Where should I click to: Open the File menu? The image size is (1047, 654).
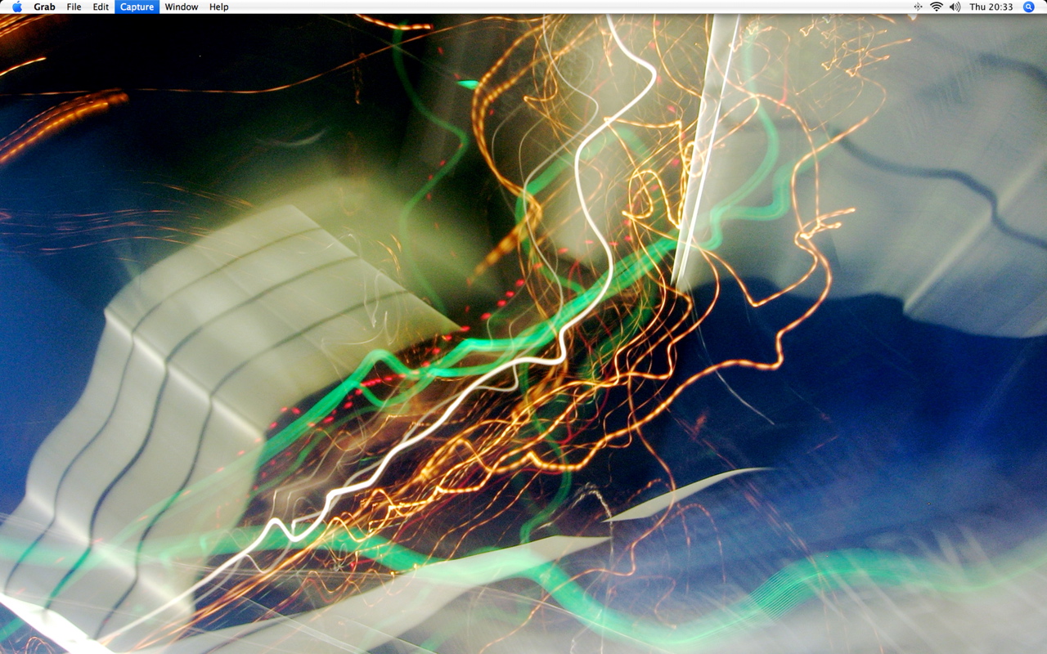click(x=74, y=7)
